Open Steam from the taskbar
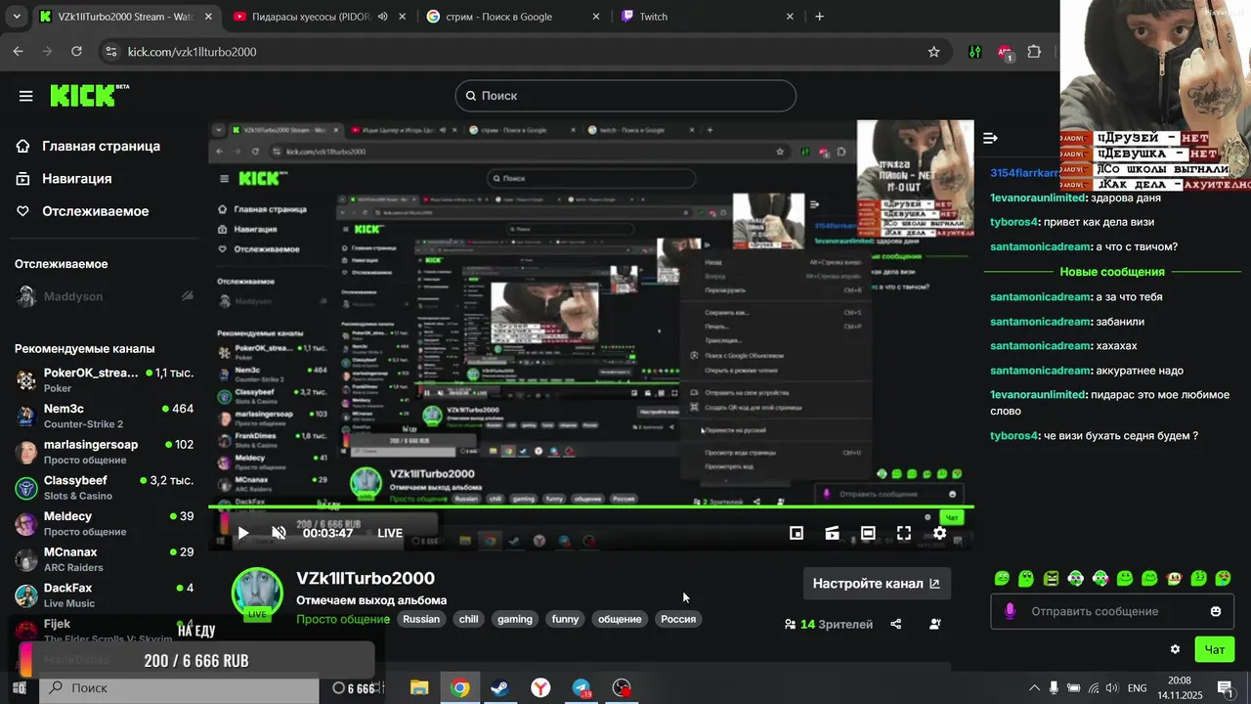1251x704 pixels. point(500,688)
